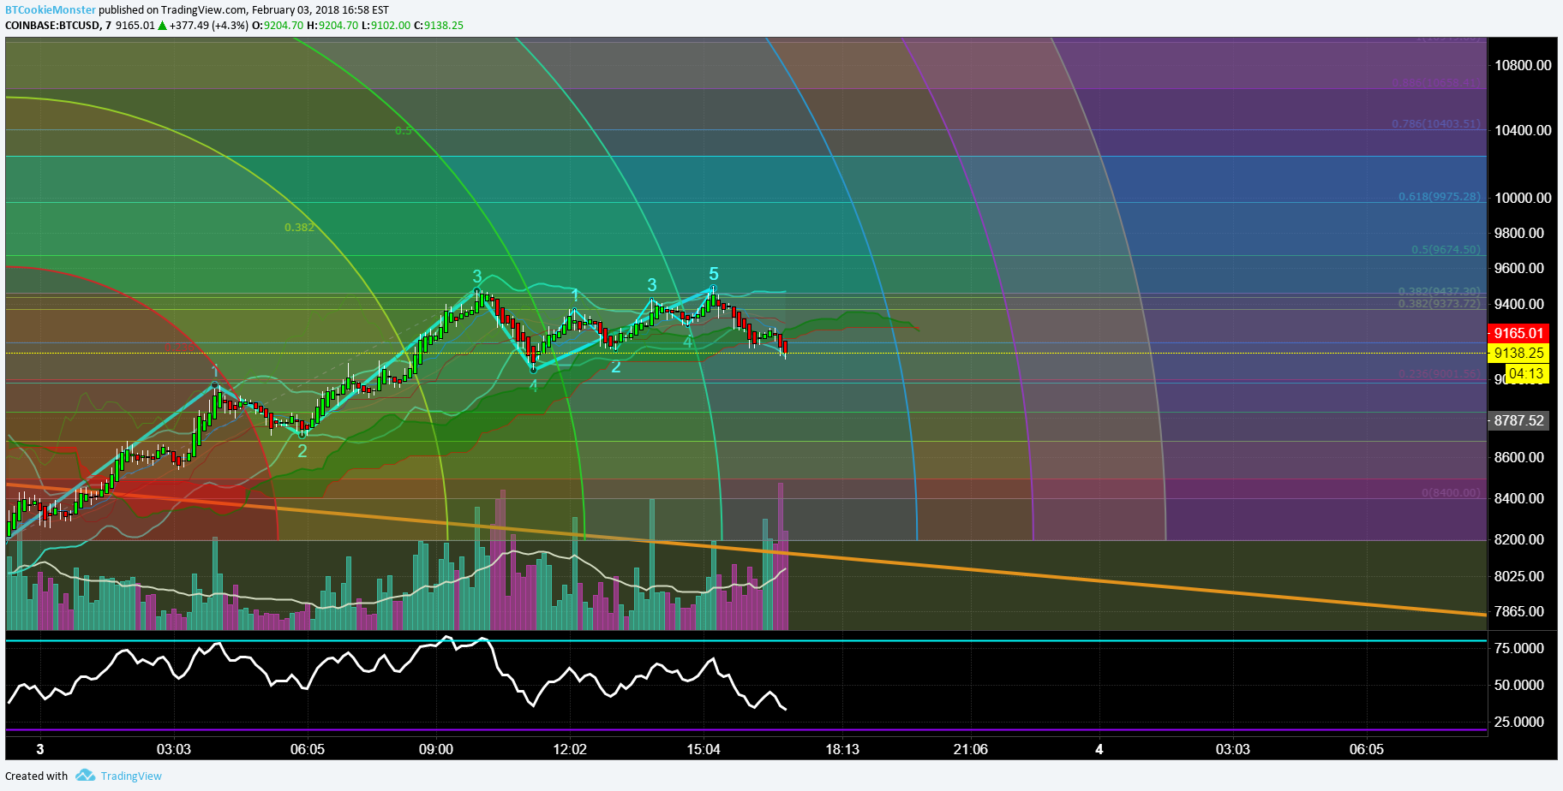Image resolution: width=1563 pixels, height=791 pixels.
Task: Click the 0.382 Fibonacci arc label
Action: click(299, 227)
